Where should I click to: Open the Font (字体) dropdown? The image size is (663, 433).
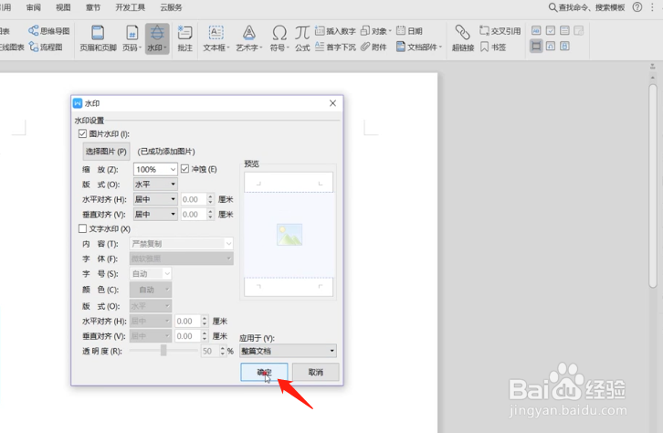coord(182,259)
